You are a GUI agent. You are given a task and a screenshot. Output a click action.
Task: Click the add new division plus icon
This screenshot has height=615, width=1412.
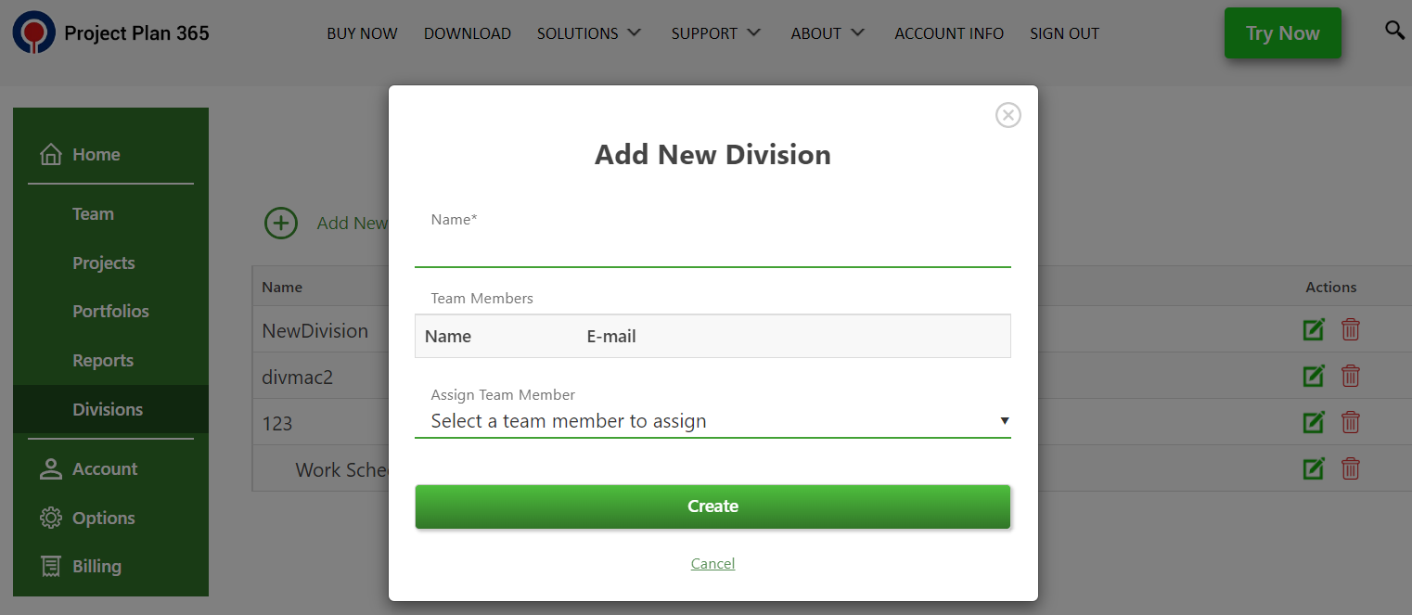point(281,223)
